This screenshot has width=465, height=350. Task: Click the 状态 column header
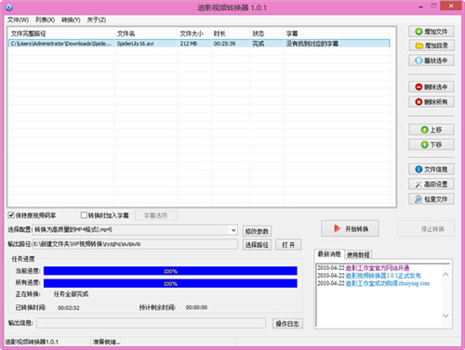(259, 33)
